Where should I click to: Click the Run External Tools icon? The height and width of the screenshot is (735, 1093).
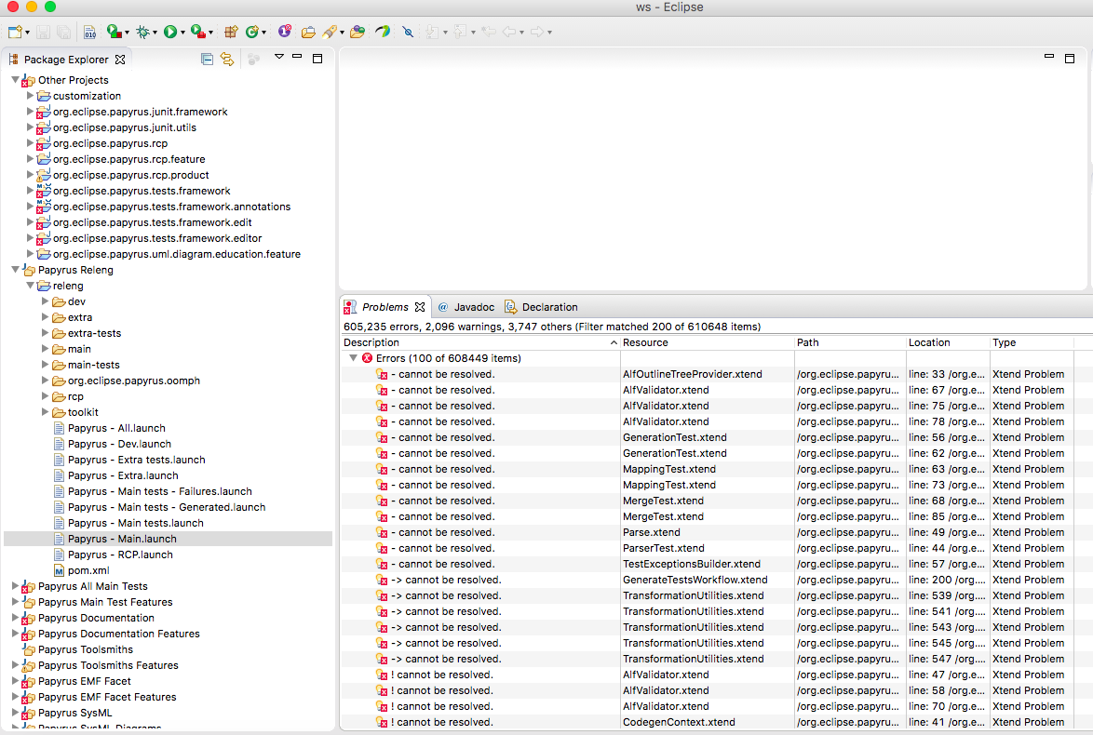198,32
